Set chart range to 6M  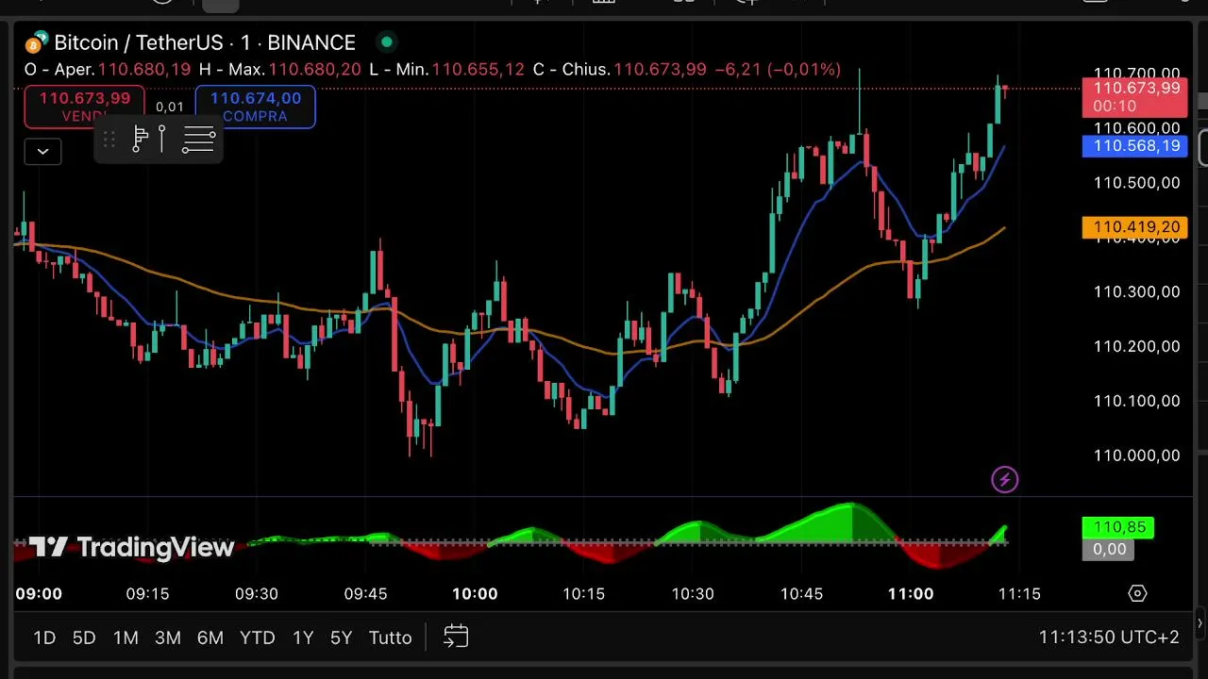coord(210,638)
